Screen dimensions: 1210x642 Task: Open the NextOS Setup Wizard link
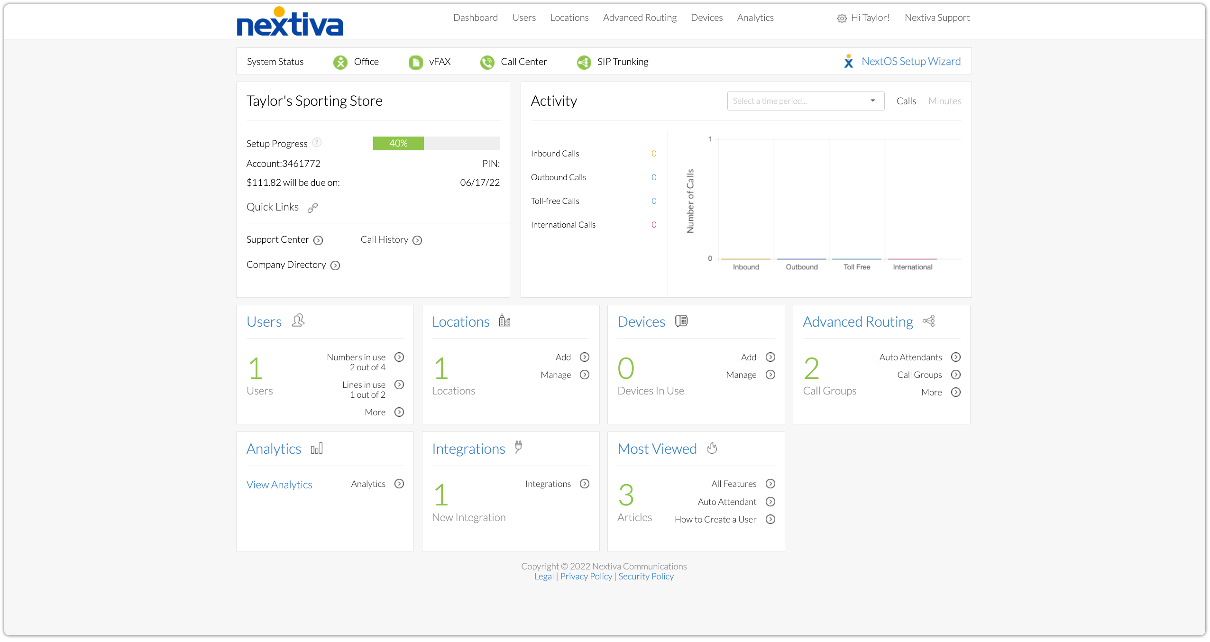[911, 61]
